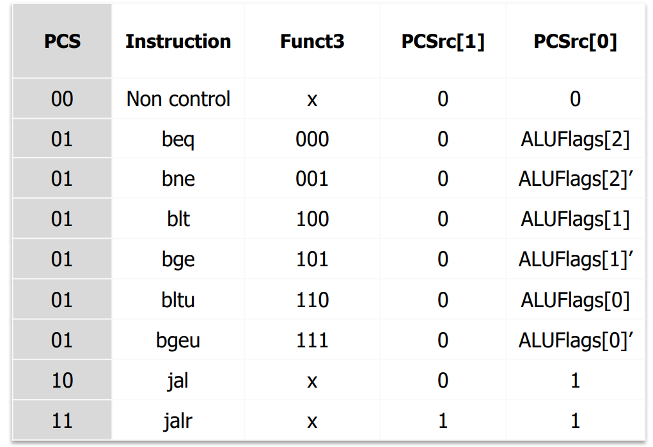Select the beq instruction cell
Screen dimensions: 653x447
(178, 139)
